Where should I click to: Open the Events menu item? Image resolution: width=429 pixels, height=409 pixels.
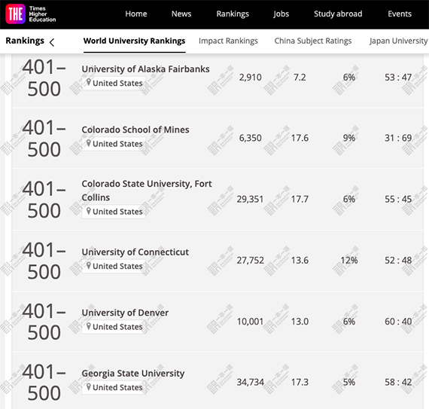(x=400, y=14)
